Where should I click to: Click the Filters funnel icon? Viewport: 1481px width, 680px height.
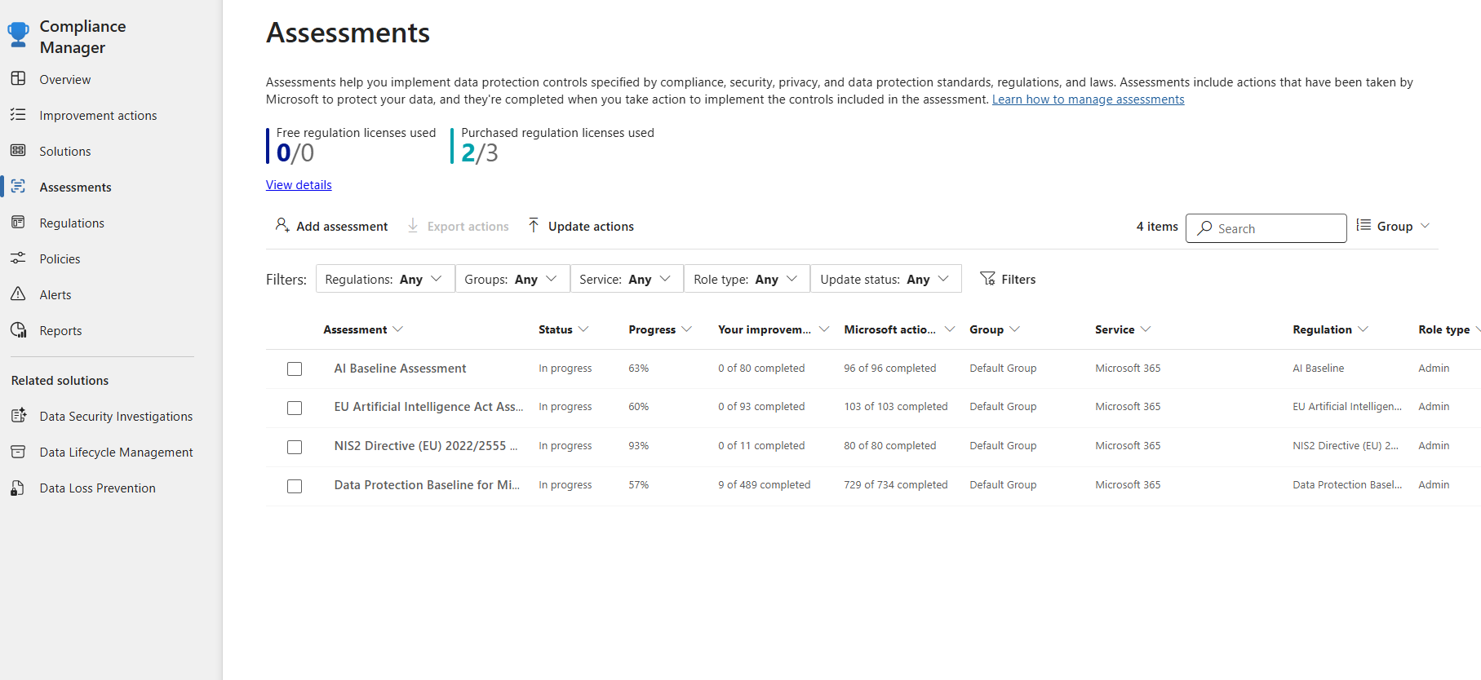[987, 279]
